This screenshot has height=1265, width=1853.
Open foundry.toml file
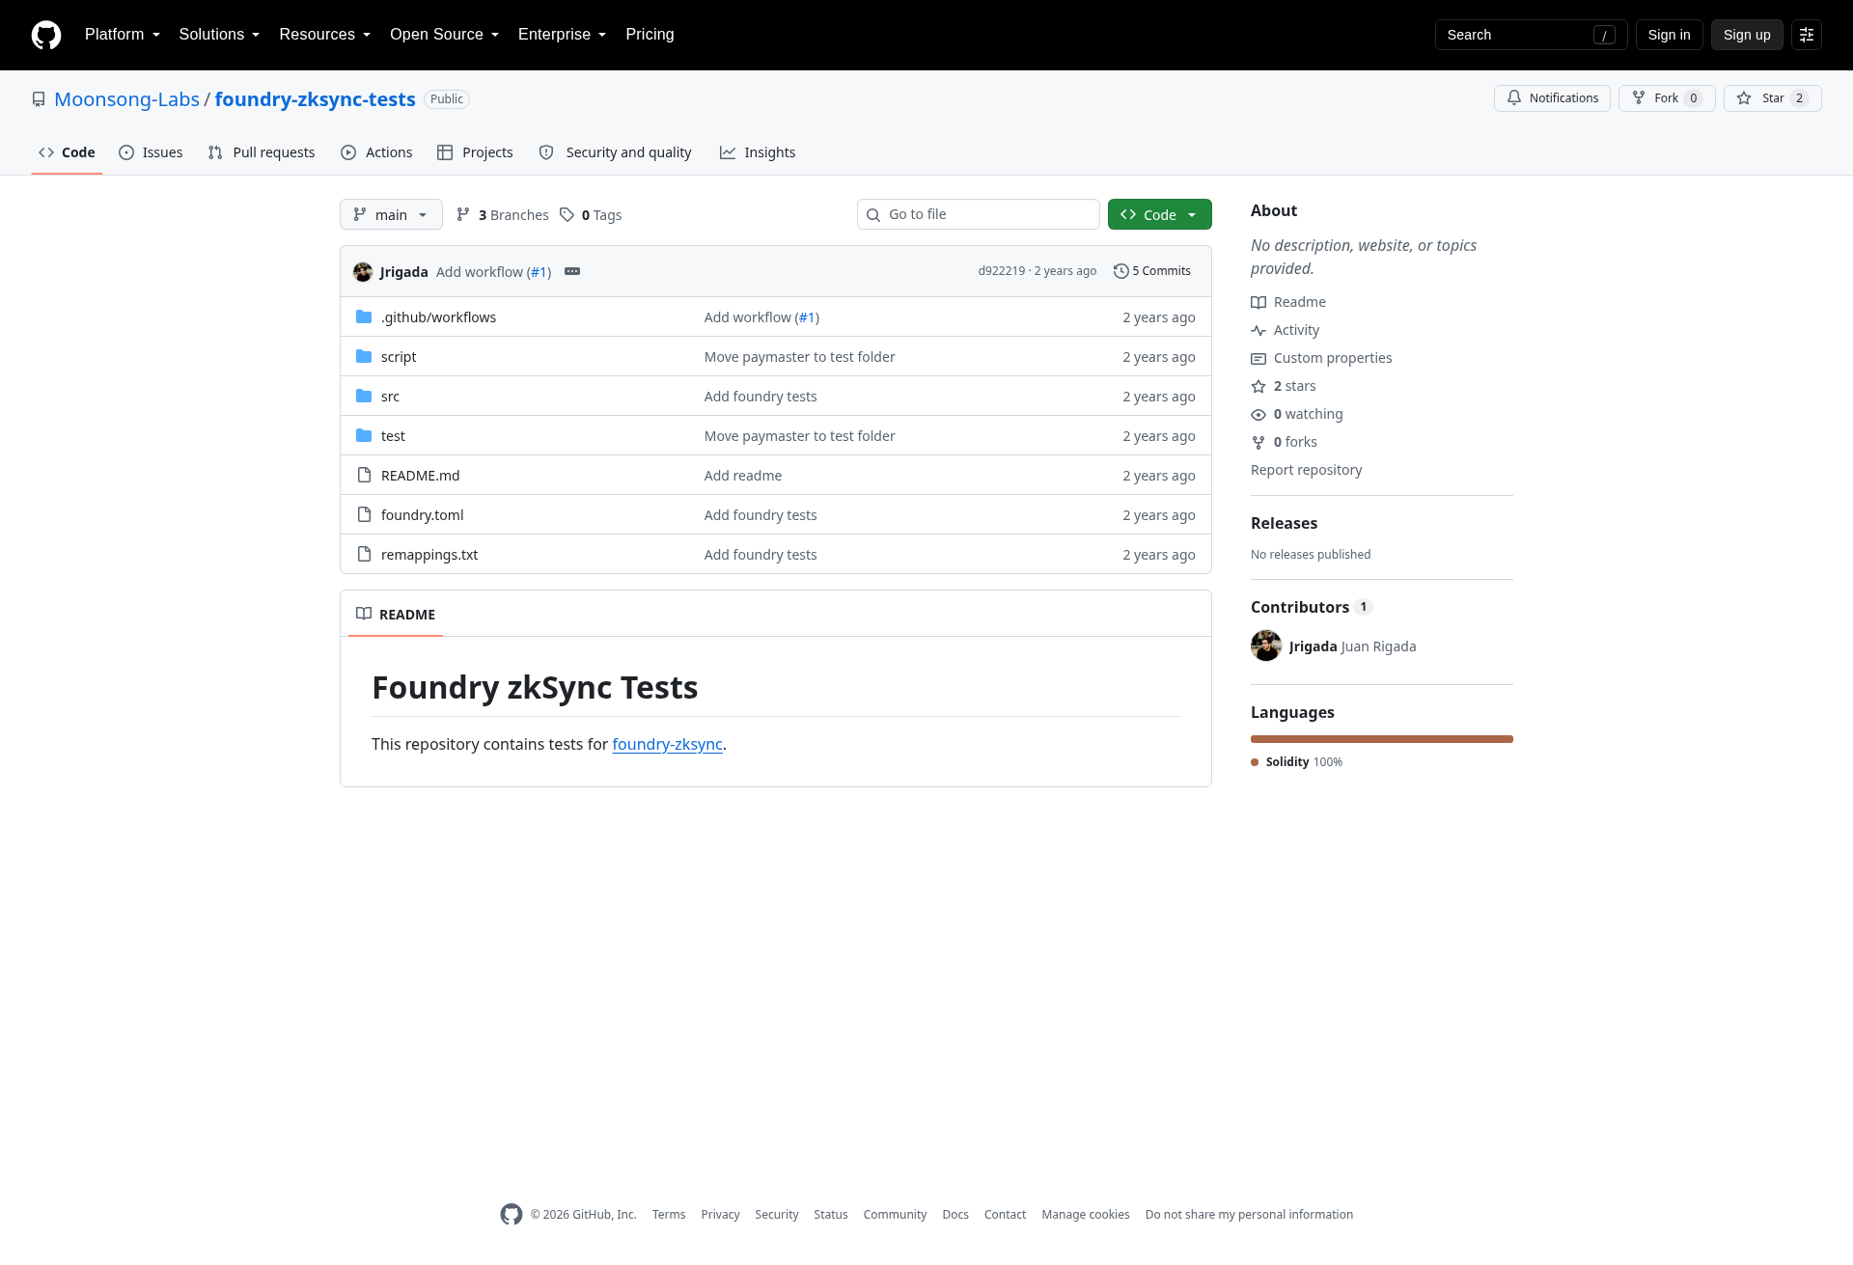coord(422,515)
